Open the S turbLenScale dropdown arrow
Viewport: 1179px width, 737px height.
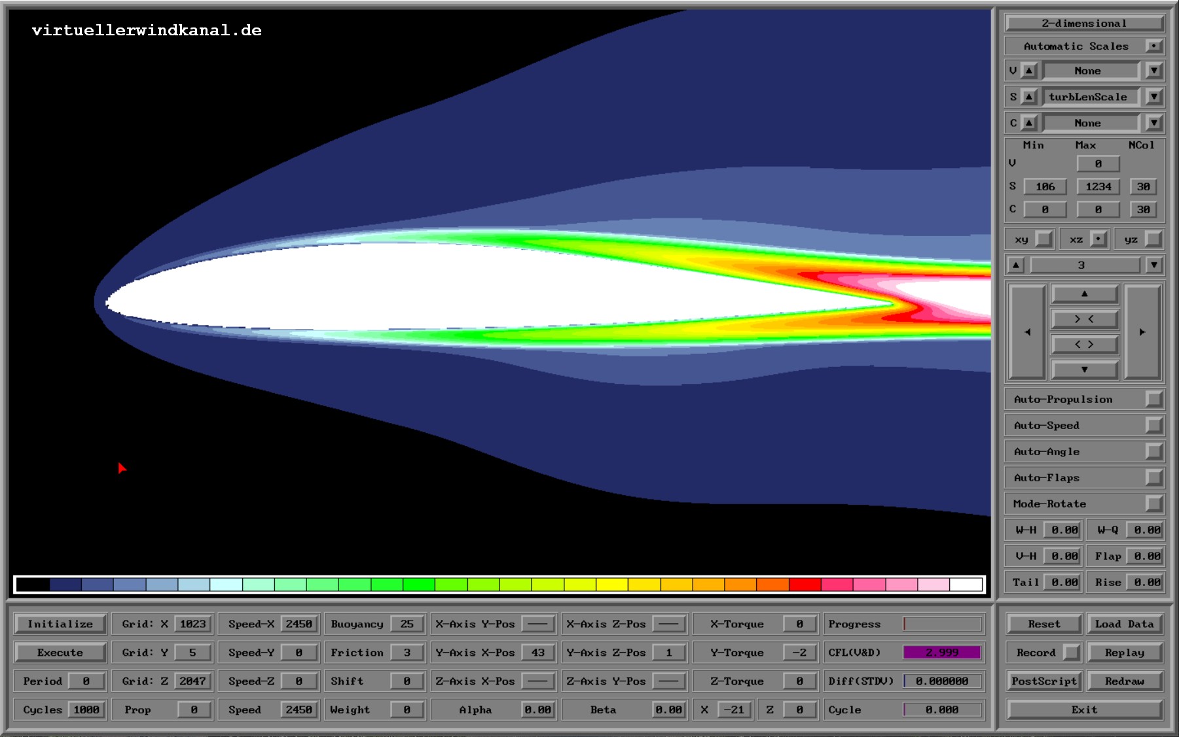pos(1154,97)
